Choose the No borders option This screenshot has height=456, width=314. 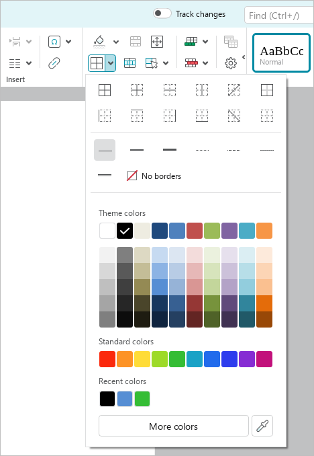pos(154,176)
